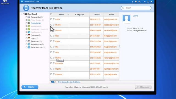This screenshot has width=176, height=99.
Task: Select Safari Bookmark (9) in the sidebar
Action: pos(38,47)
